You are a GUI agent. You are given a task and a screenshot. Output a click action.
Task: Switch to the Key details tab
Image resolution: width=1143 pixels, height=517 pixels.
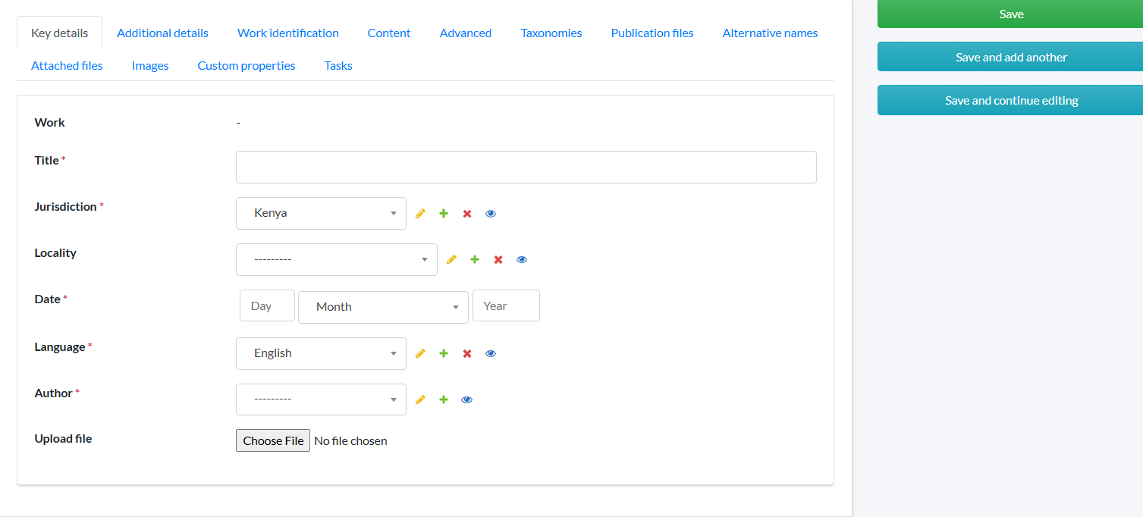tap(59, 33)
